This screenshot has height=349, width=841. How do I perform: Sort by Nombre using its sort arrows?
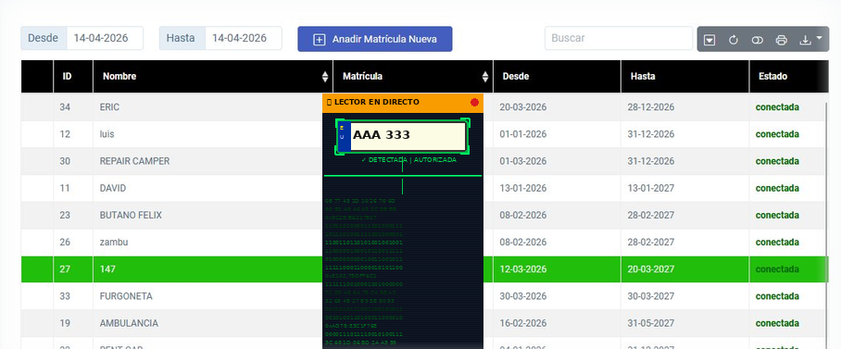click(324, 77)
